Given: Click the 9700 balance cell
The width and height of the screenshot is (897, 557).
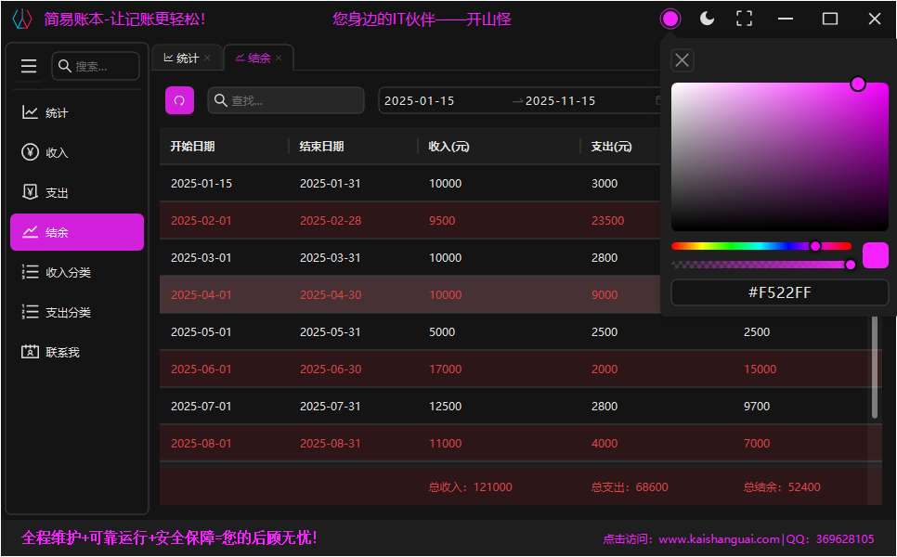Looking at the screenshot, I should click(x=757, y=407).
